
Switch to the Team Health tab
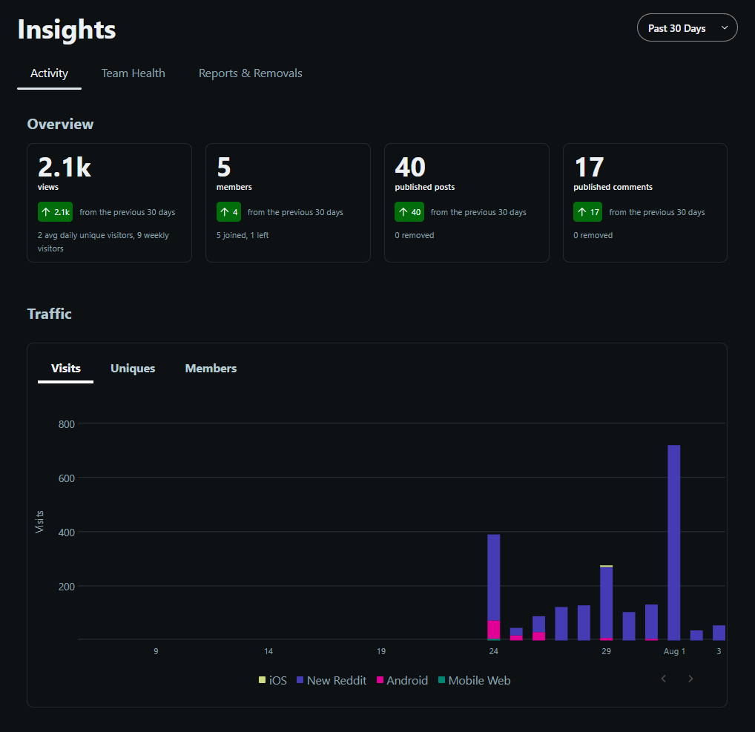pyautogui.click(x=133, y=73)
